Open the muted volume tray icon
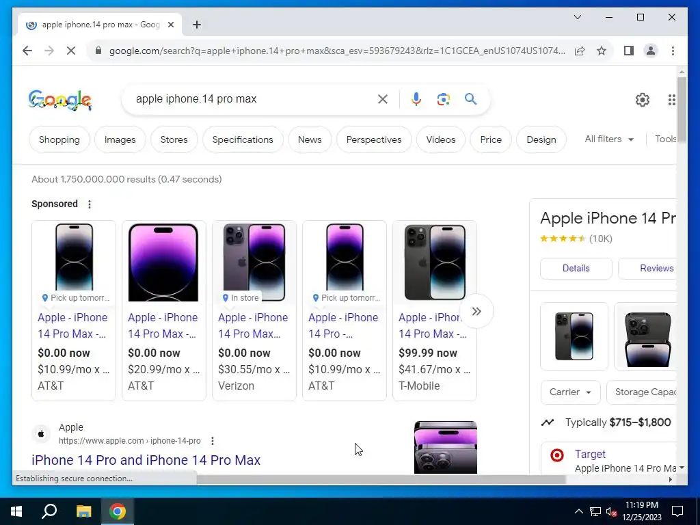Screen dimensions: 700x525 tap(611, 511)
